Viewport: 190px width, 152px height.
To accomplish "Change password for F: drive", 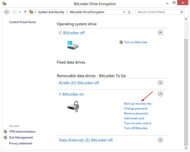I will point(135,109).
